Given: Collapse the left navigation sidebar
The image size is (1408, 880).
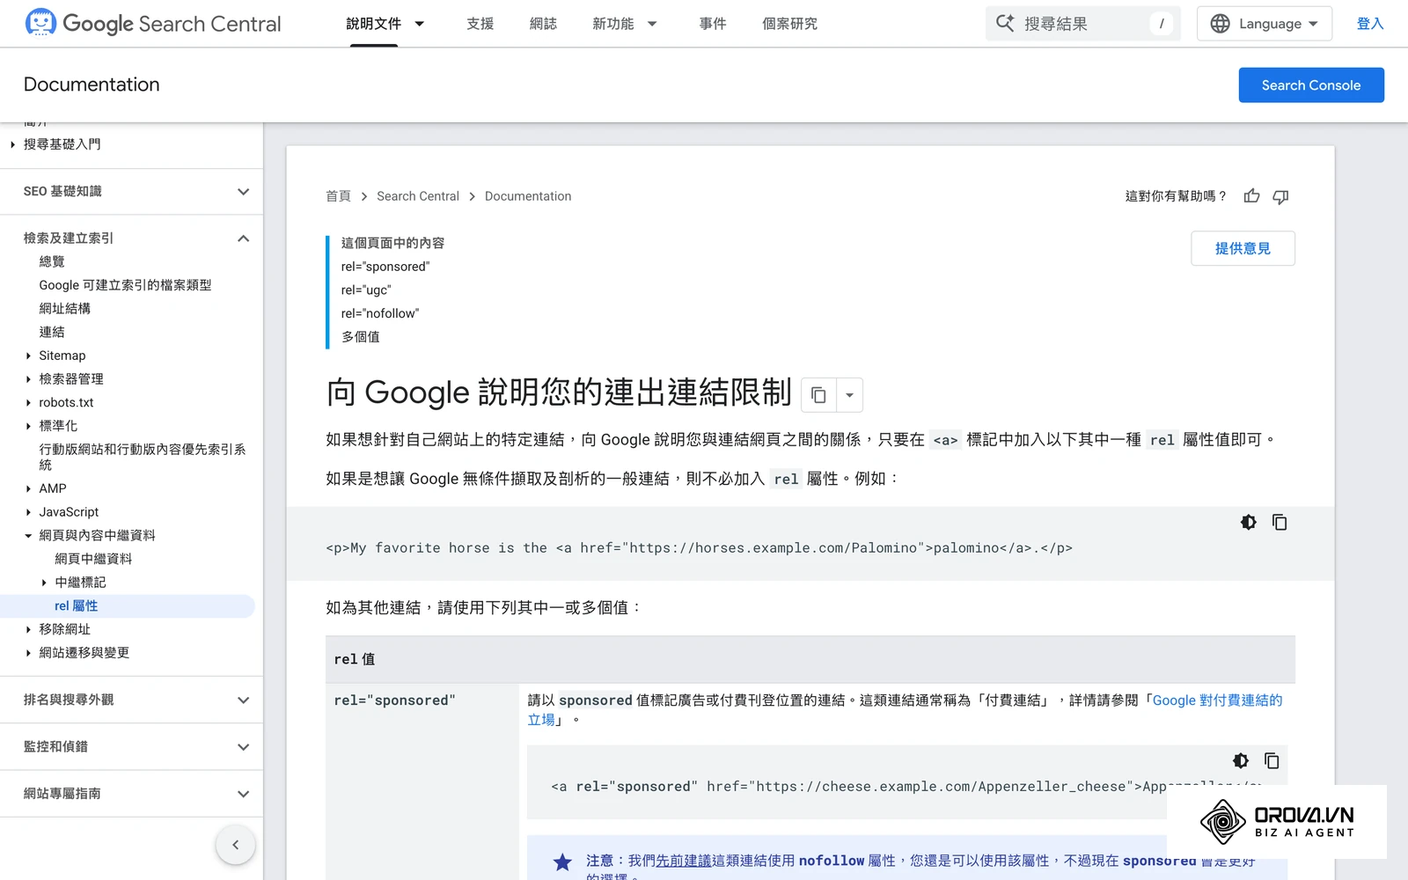Looking at the screenshot, I should tap(235, 845).
